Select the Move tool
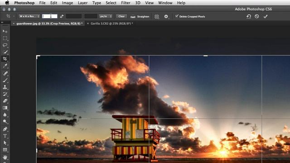Screen dimensions: 290x163 click(5, 31)
